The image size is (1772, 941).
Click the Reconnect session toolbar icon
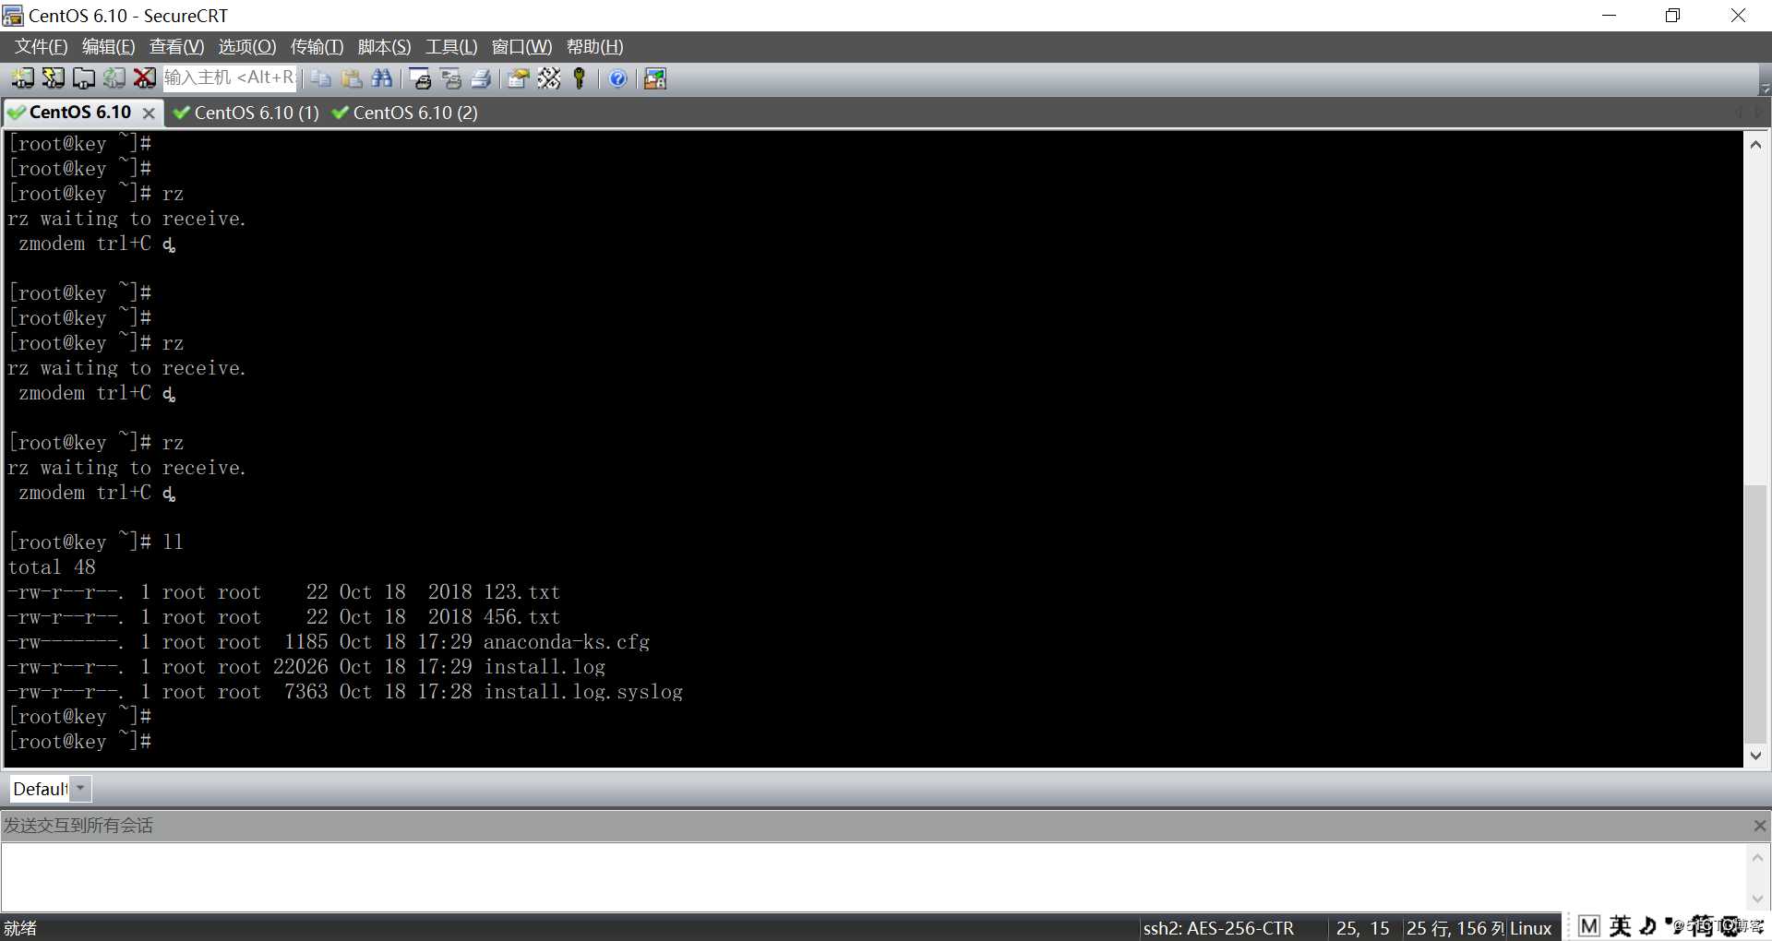114,78
